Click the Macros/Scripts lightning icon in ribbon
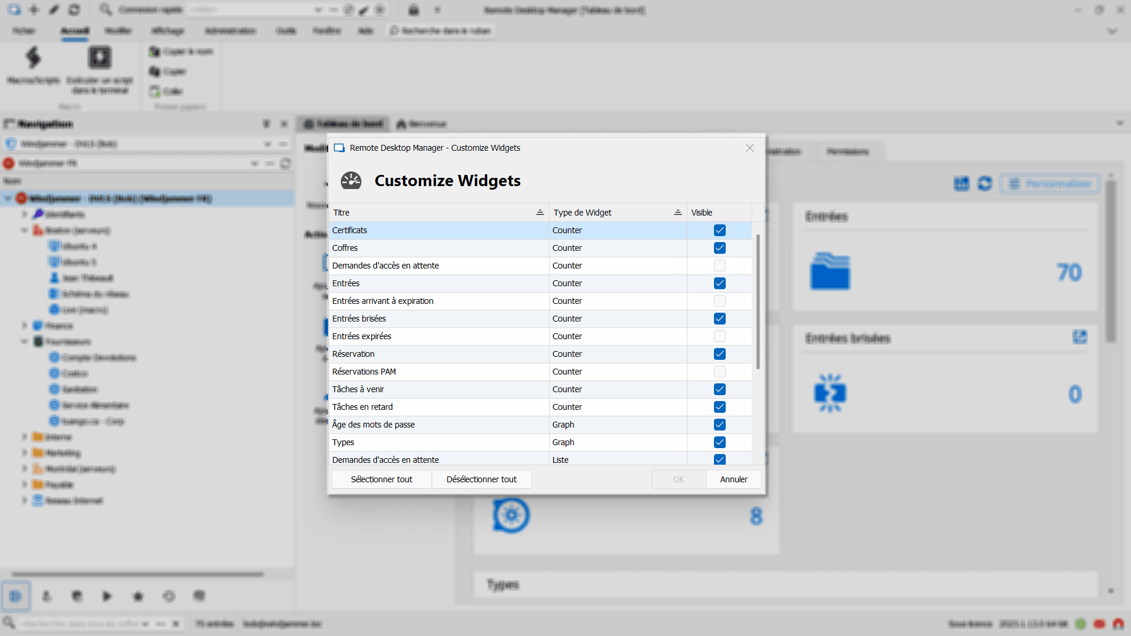 33,58
